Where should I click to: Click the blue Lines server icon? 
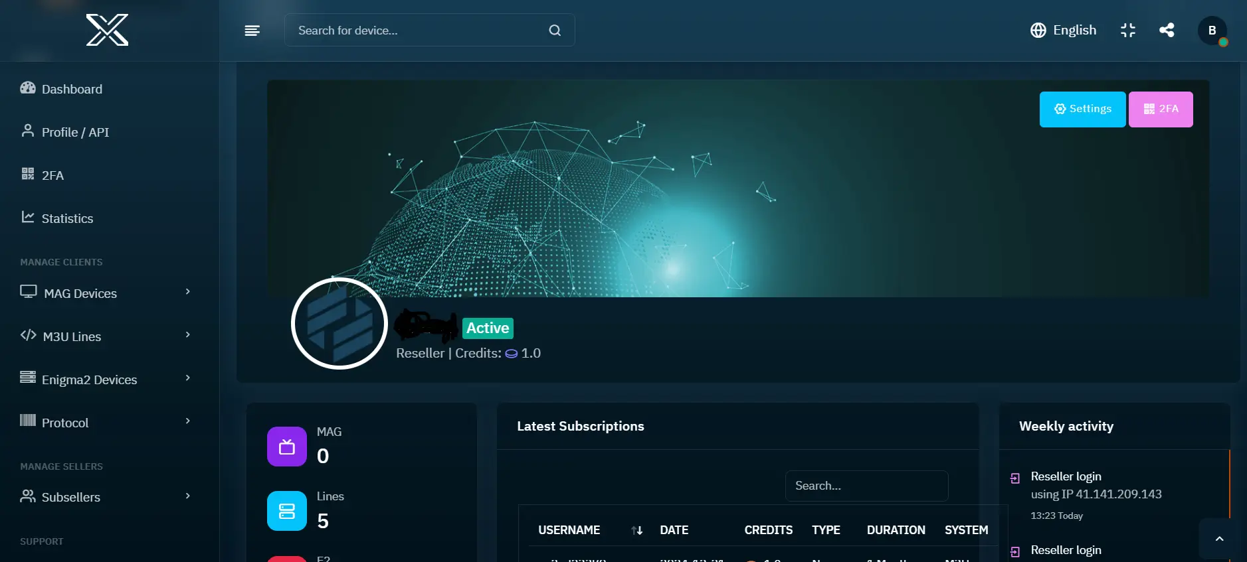pyautogui.click(x=287, y=511)
